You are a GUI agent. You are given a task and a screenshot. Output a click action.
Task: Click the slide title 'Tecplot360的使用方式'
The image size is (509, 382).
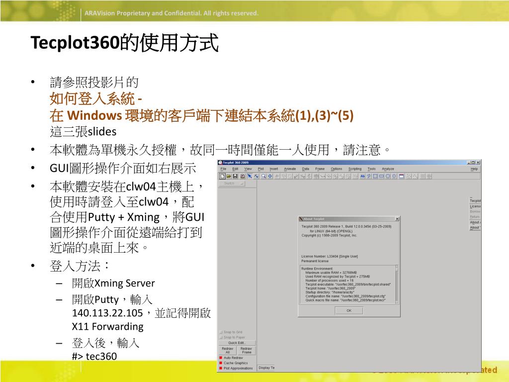tap(124, 43)
